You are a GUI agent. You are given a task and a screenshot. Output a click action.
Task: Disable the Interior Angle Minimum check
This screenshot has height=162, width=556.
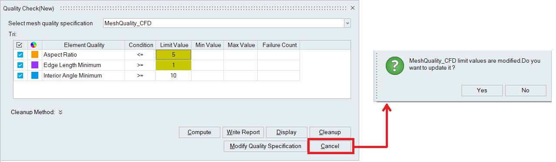click(x=20, y=76)
